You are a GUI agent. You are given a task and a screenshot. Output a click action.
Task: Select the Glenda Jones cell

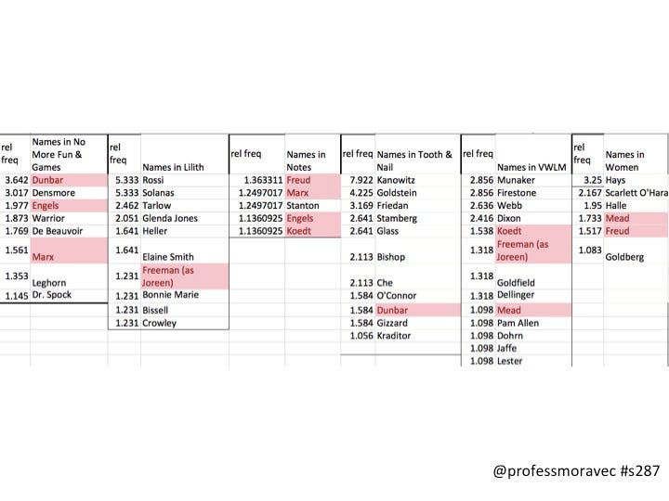pyautogui.click(x=185, y=219)
